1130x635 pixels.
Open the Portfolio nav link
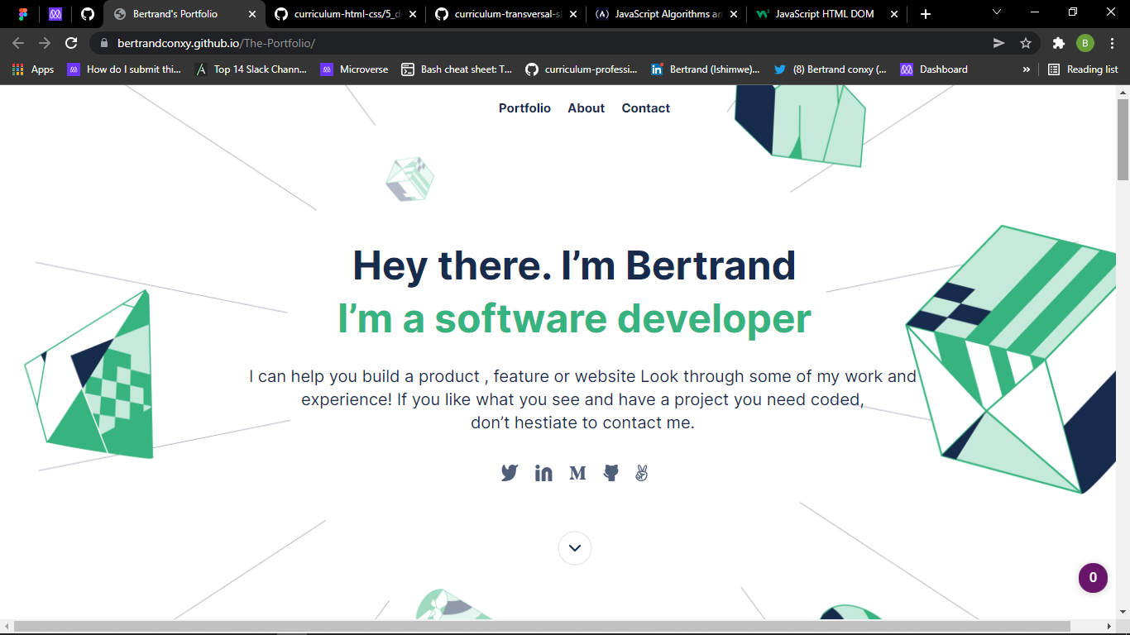(524, 108)
